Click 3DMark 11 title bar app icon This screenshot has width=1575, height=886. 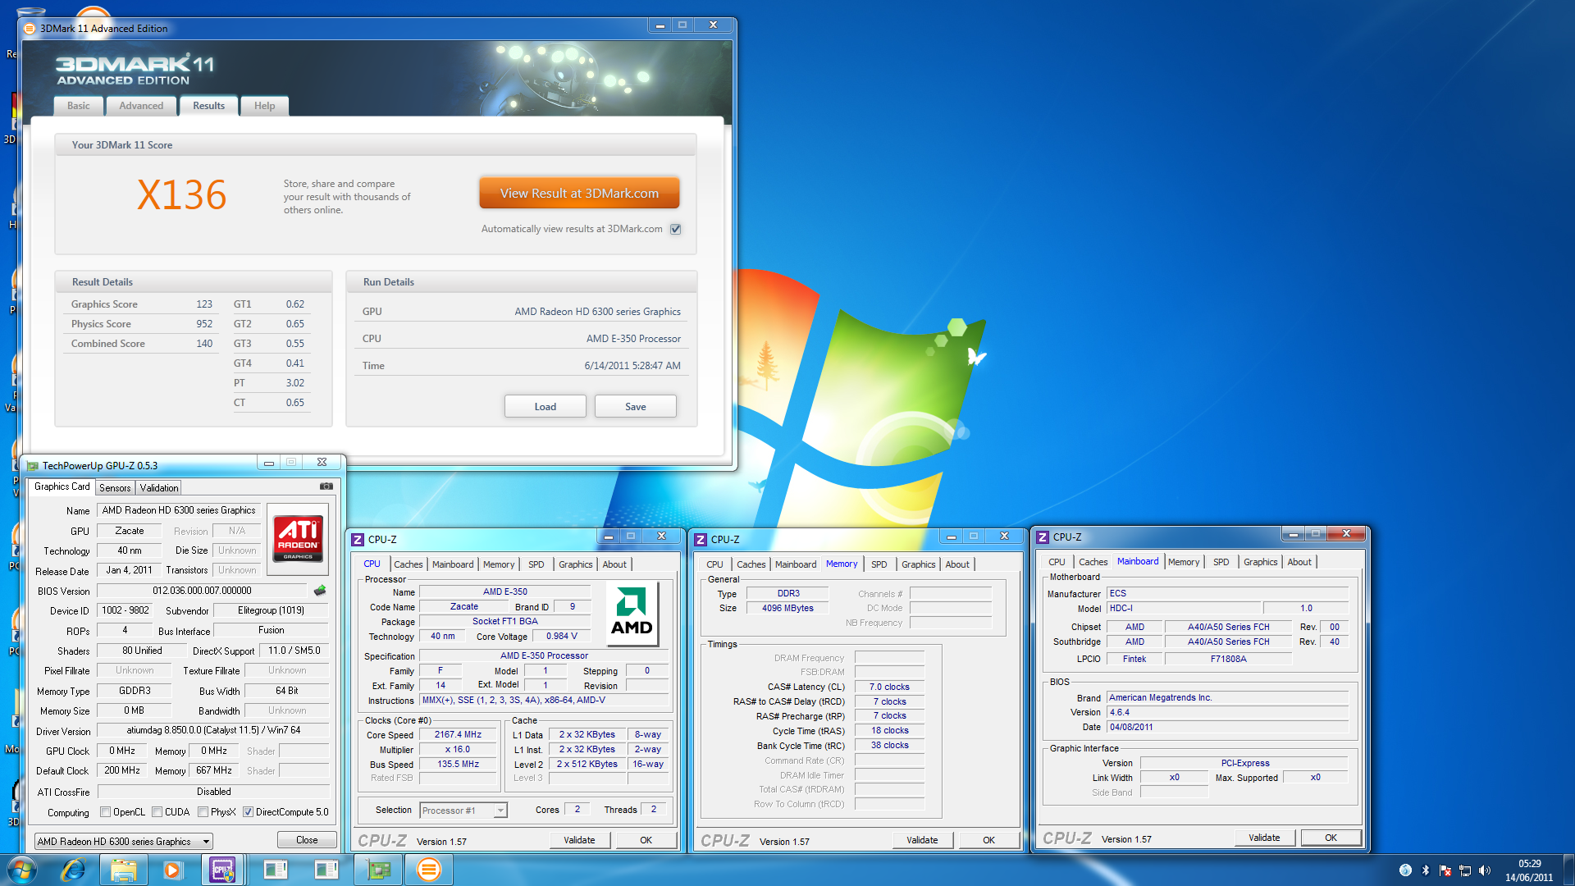point(30,29)
